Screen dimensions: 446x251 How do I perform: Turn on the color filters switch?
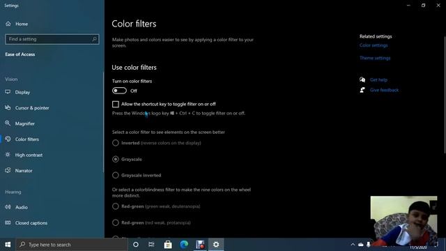pos(119,91)
